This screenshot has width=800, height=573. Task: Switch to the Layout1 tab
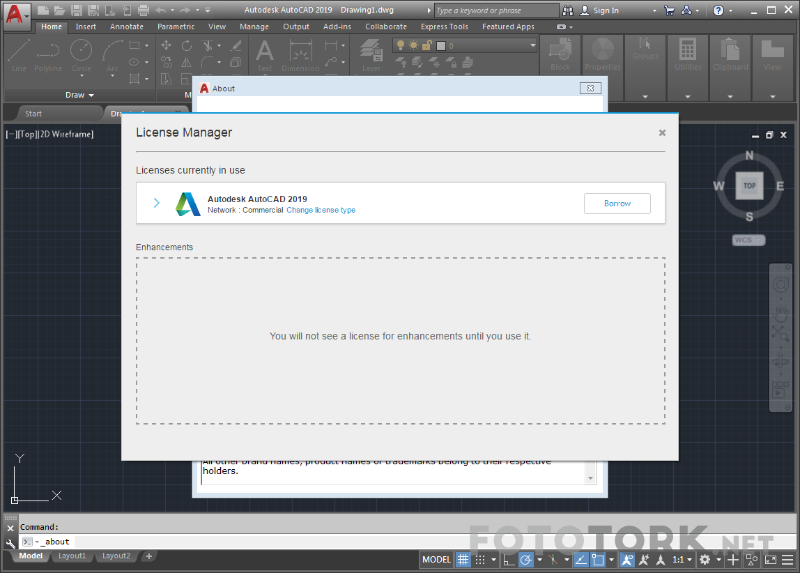pyautogui.click(x=72, y=556)
